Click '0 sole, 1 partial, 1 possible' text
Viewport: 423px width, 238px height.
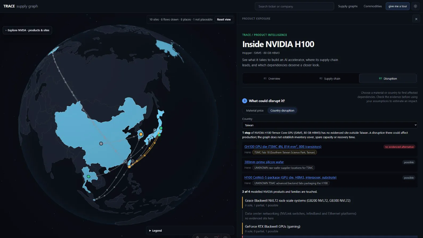pyautogui.click(x=262, y=206)
